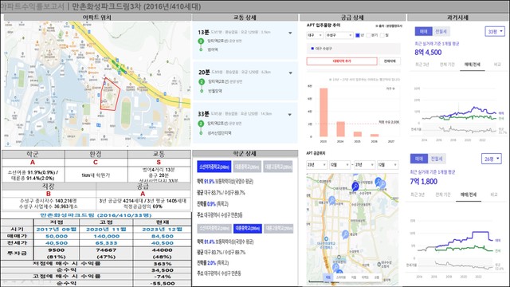Click the light blue supply pin near 중동역

[345, 234]
